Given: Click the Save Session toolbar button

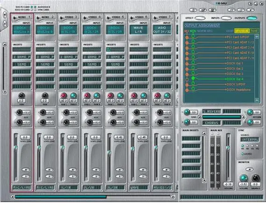Looking at the screenshot, I should click(212, 10).
